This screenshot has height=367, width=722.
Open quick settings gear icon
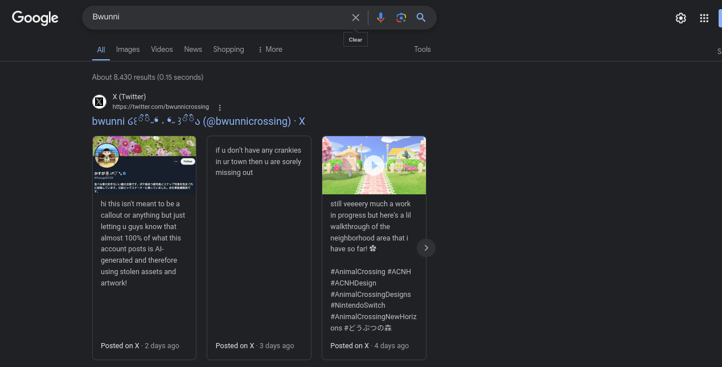coord(681,18)
